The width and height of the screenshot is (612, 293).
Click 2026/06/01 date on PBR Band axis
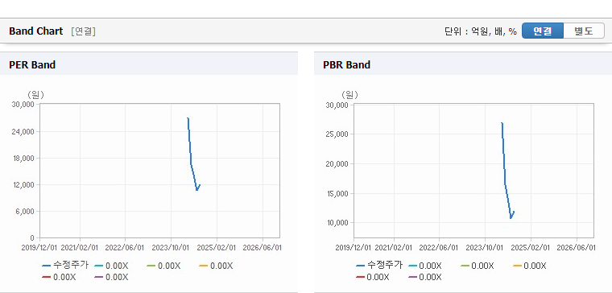pos(576,248)
